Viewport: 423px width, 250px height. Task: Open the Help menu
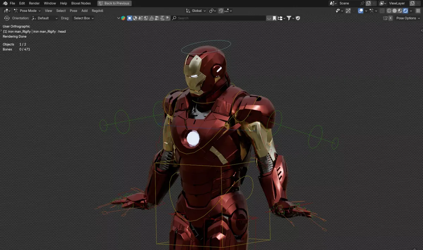pos(63,3)
